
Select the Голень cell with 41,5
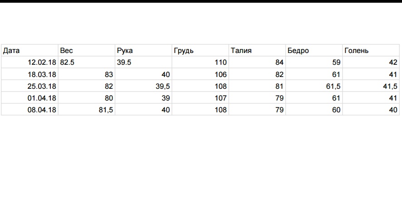[x=371, y=86]
